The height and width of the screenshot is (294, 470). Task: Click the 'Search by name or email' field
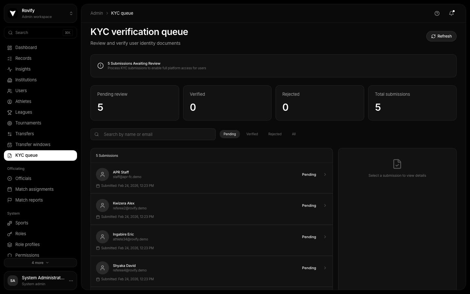[x=153, y=134]
